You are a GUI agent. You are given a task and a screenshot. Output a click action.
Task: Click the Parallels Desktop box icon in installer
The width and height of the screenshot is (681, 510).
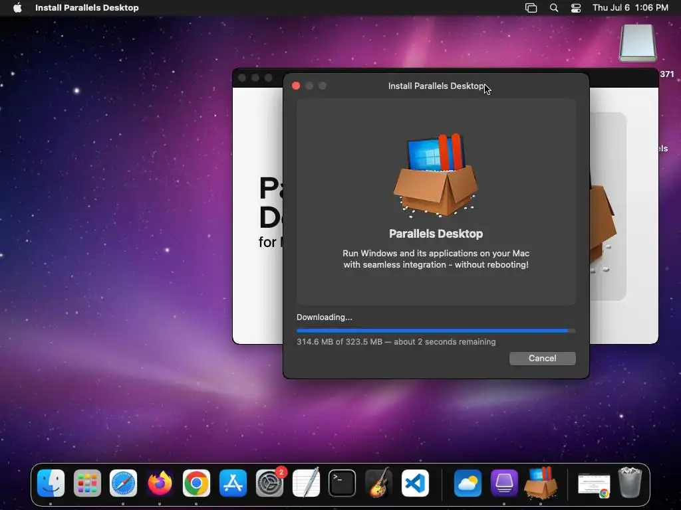click(436, 175)
